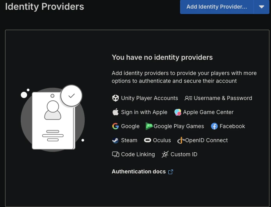Open the Authentication docs external link icon
This screenshot has height=207, width=271.
coord(171,172)
